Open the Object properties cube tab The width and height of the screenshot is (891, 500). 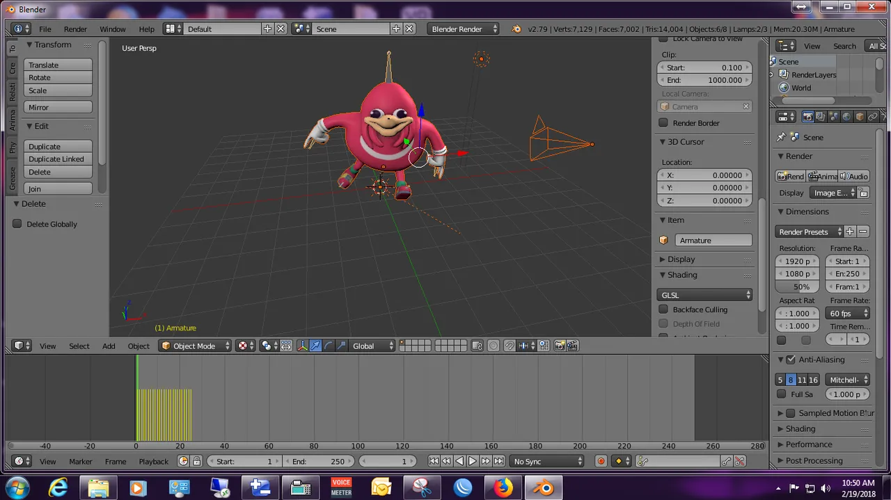point(860,117)
